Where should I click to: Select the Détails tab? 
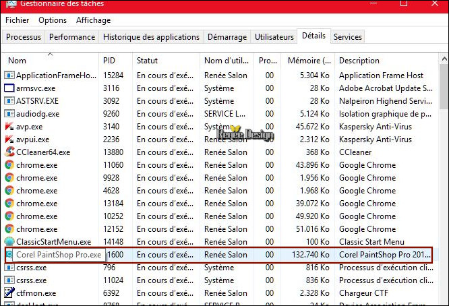[314, 36]
